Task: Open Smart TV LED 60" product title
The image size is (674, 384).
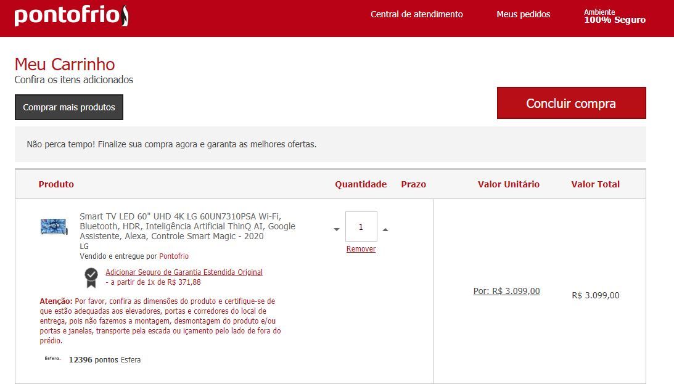Action: coord(187,226)
